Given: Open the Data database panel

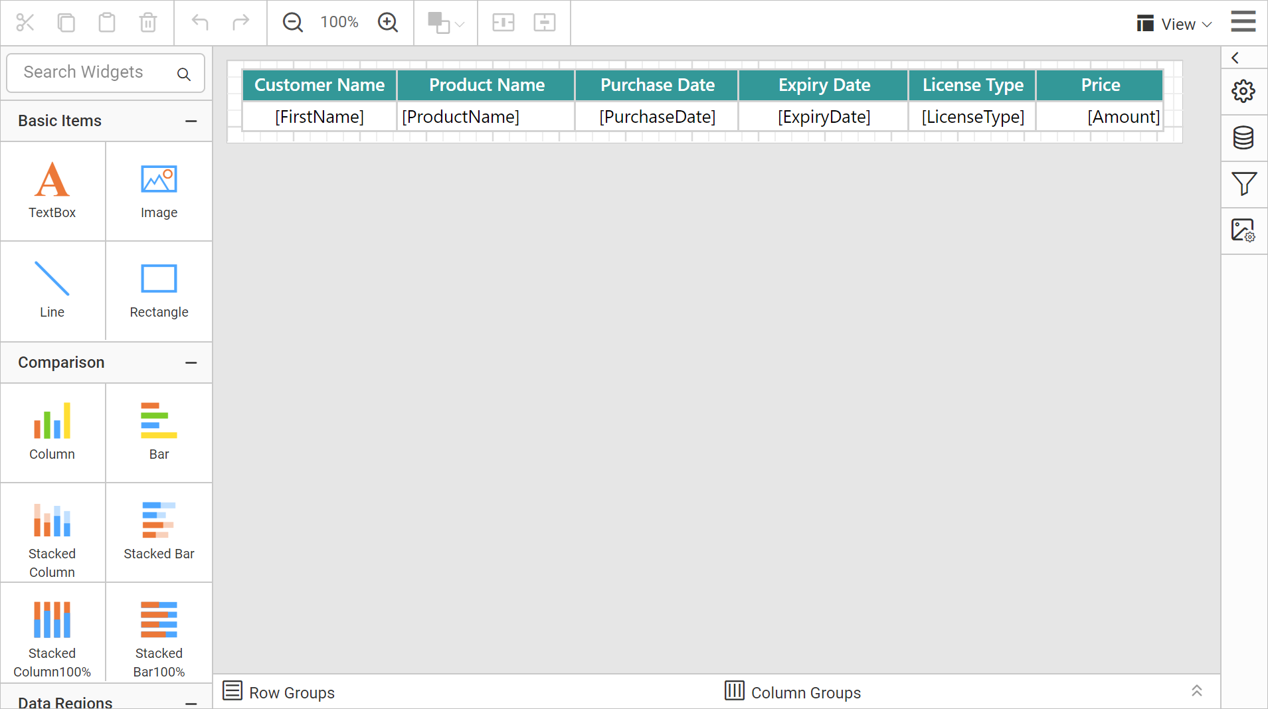Looking at the screenshot, I should point(1243,137).
